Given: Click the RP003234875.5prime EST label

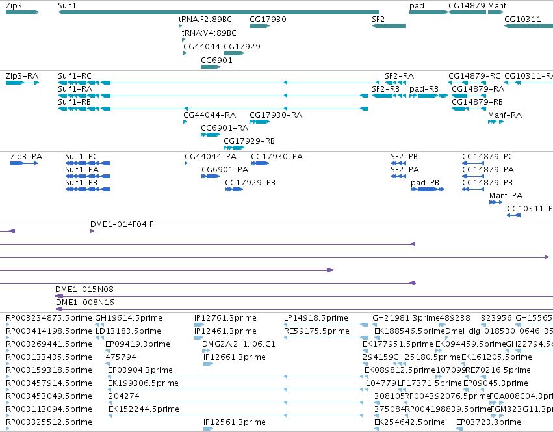Looking at the screenshot, I should point(49,318).
